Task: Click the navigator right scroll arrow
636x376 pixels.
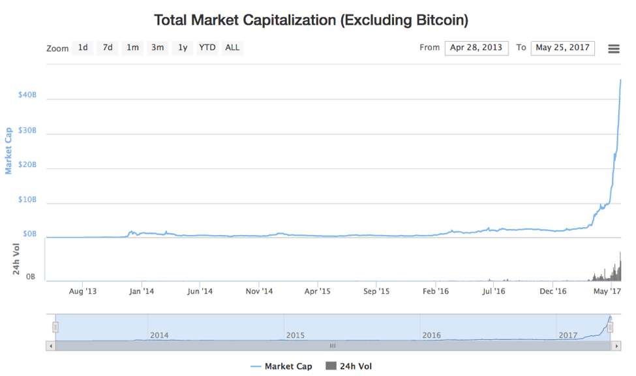Action: pyautogui.click(x=616, y=347)
